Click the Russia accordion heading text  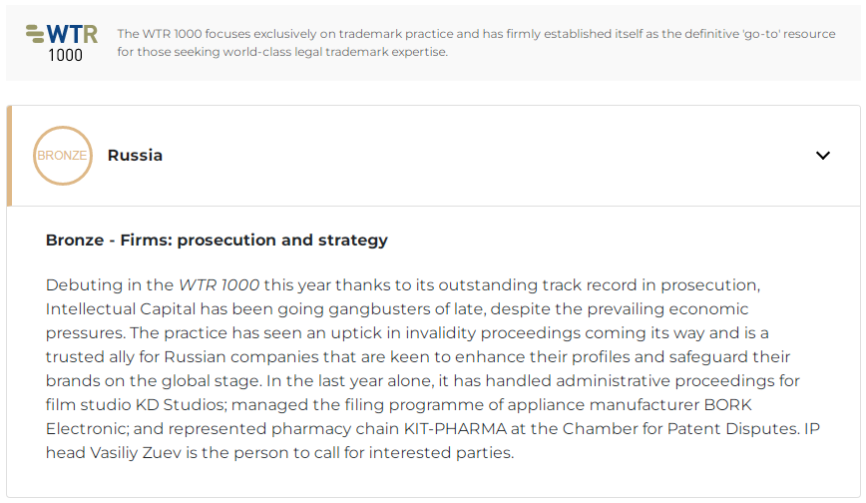click(x=135, y=156)
